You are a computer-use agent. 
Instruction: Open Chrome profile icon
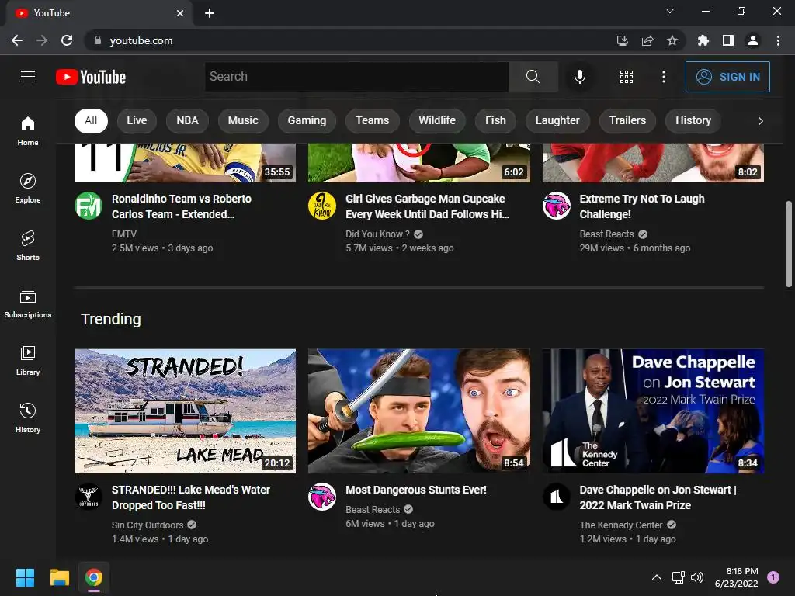[753, 40]
